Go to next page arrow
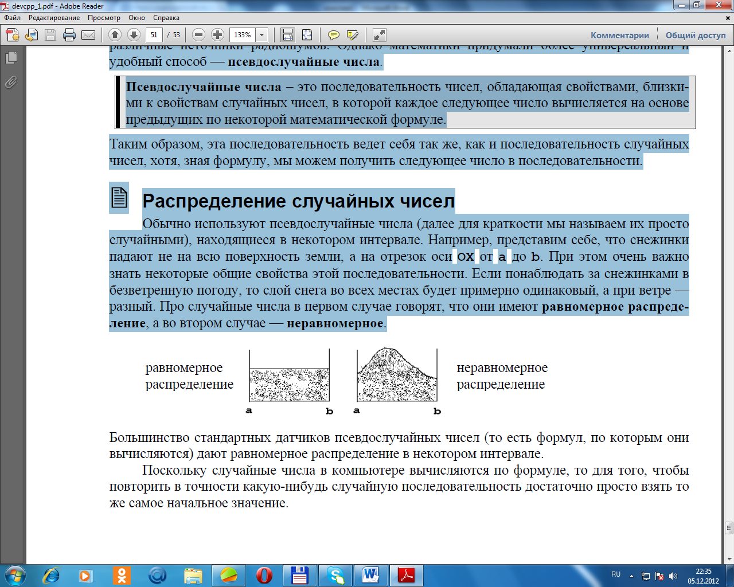 click(134, 35)
